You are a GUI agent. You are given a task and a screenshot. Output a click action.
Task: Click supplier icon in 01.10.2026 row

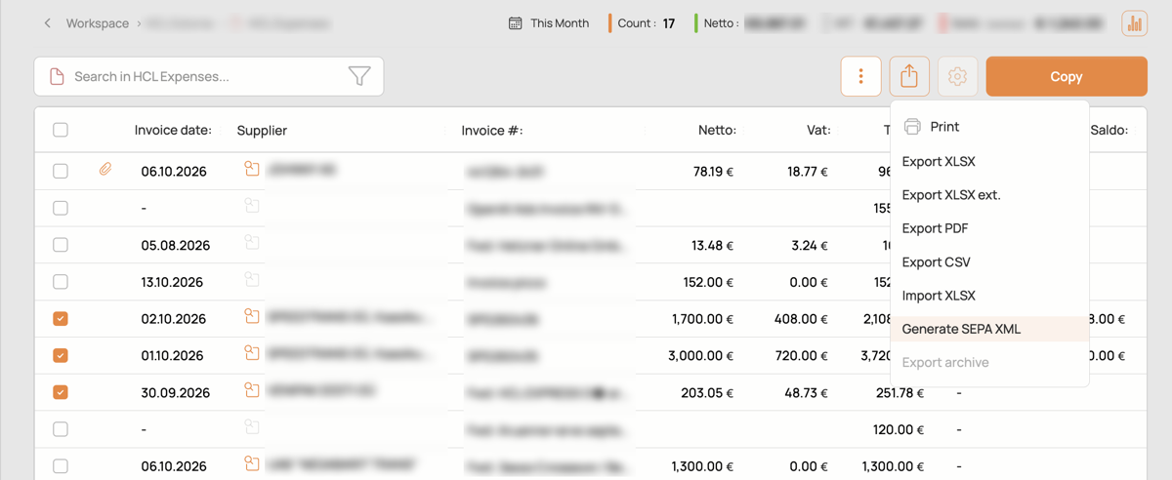(252, 353)
